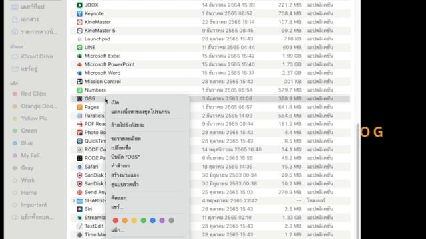Select the Pages app icon
Viewport: 426px width, 239px height.
[x=79, y=107]
